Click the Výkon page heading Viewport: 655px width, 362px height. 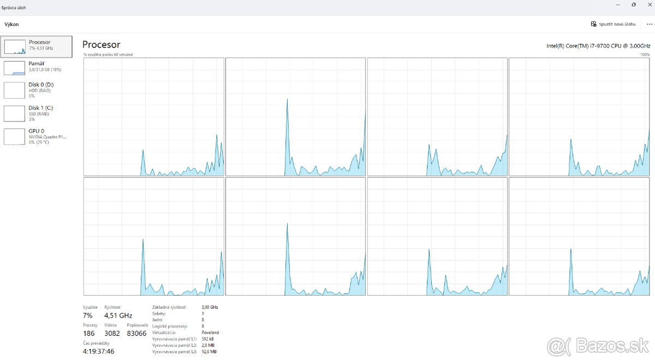pos(11,24)
